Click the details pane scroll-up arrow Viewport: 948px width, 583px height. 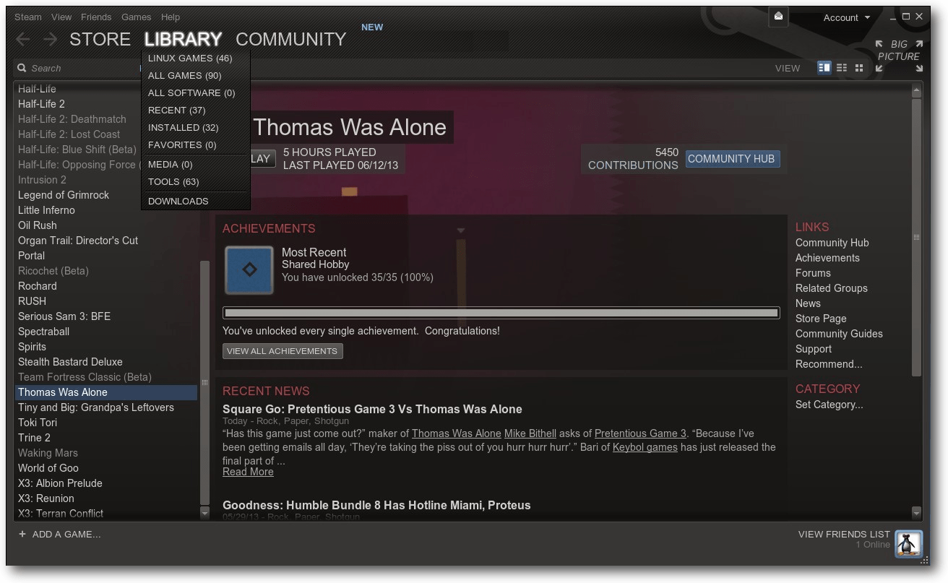916,91
